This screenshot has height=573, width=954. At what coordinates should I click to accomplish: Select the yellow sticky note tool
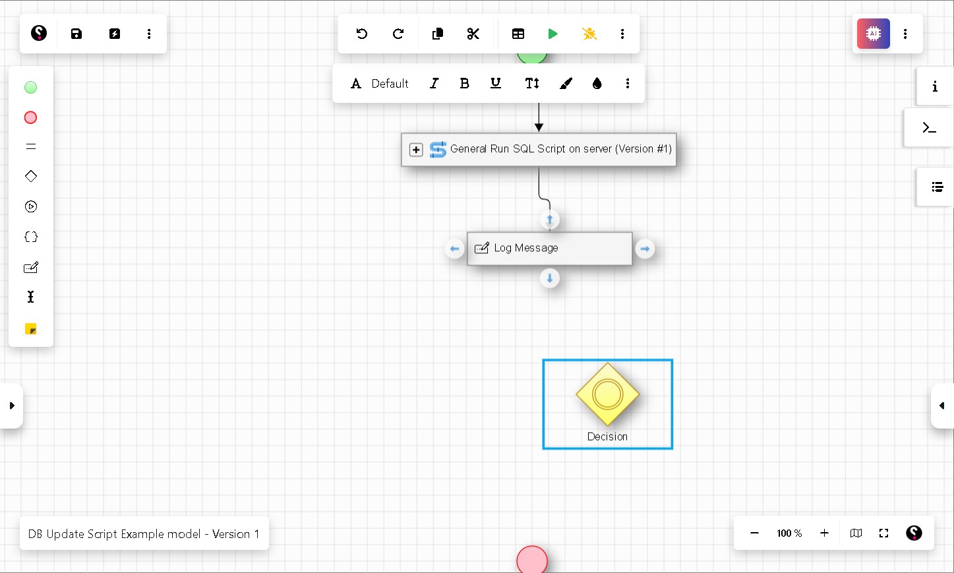30,328
